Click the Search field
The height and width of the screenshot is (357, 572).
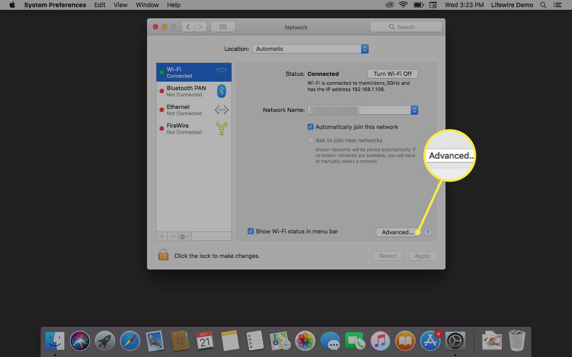pyautogui.click(x=406, y=27)
